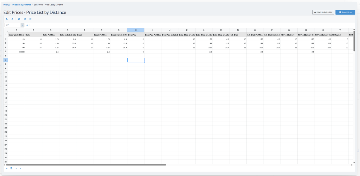
Task: Select column C header
Action: pos(50,30)
